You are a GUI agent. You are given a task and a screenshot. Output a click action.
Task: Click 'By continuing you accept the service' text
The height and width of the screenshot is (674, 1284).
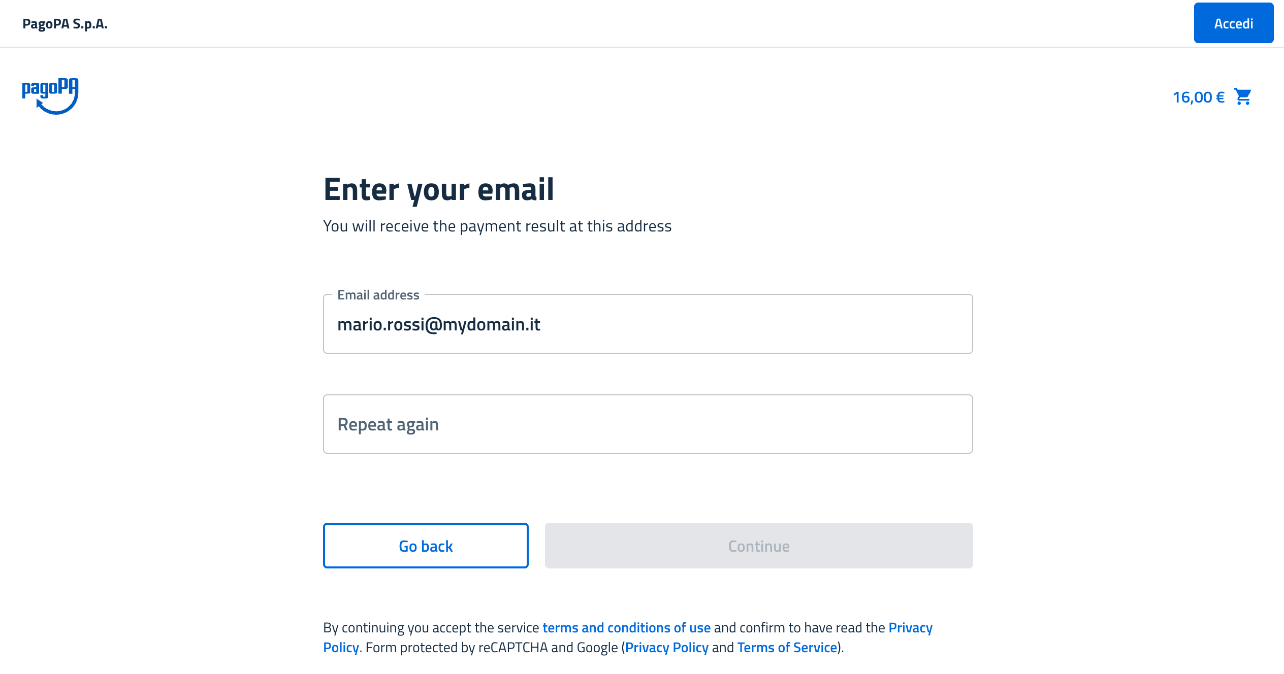(431, 628)
